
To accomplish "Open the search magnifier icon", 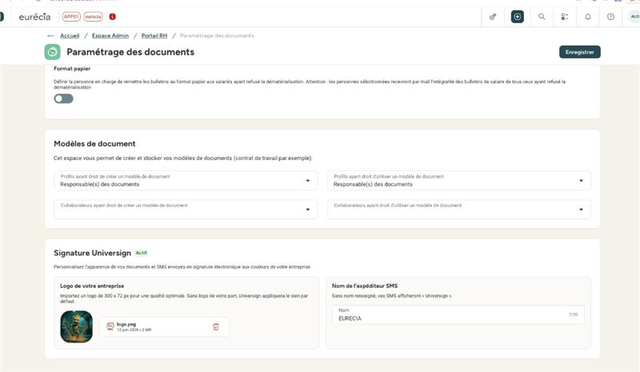I will (542, 17).
